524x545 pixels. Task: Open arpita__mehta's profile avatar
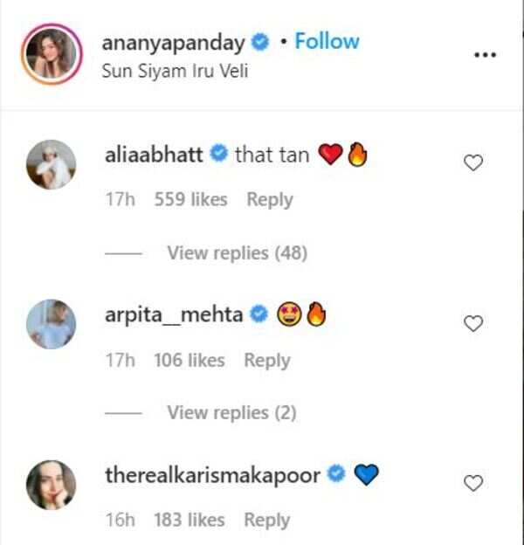click(51, 324)
